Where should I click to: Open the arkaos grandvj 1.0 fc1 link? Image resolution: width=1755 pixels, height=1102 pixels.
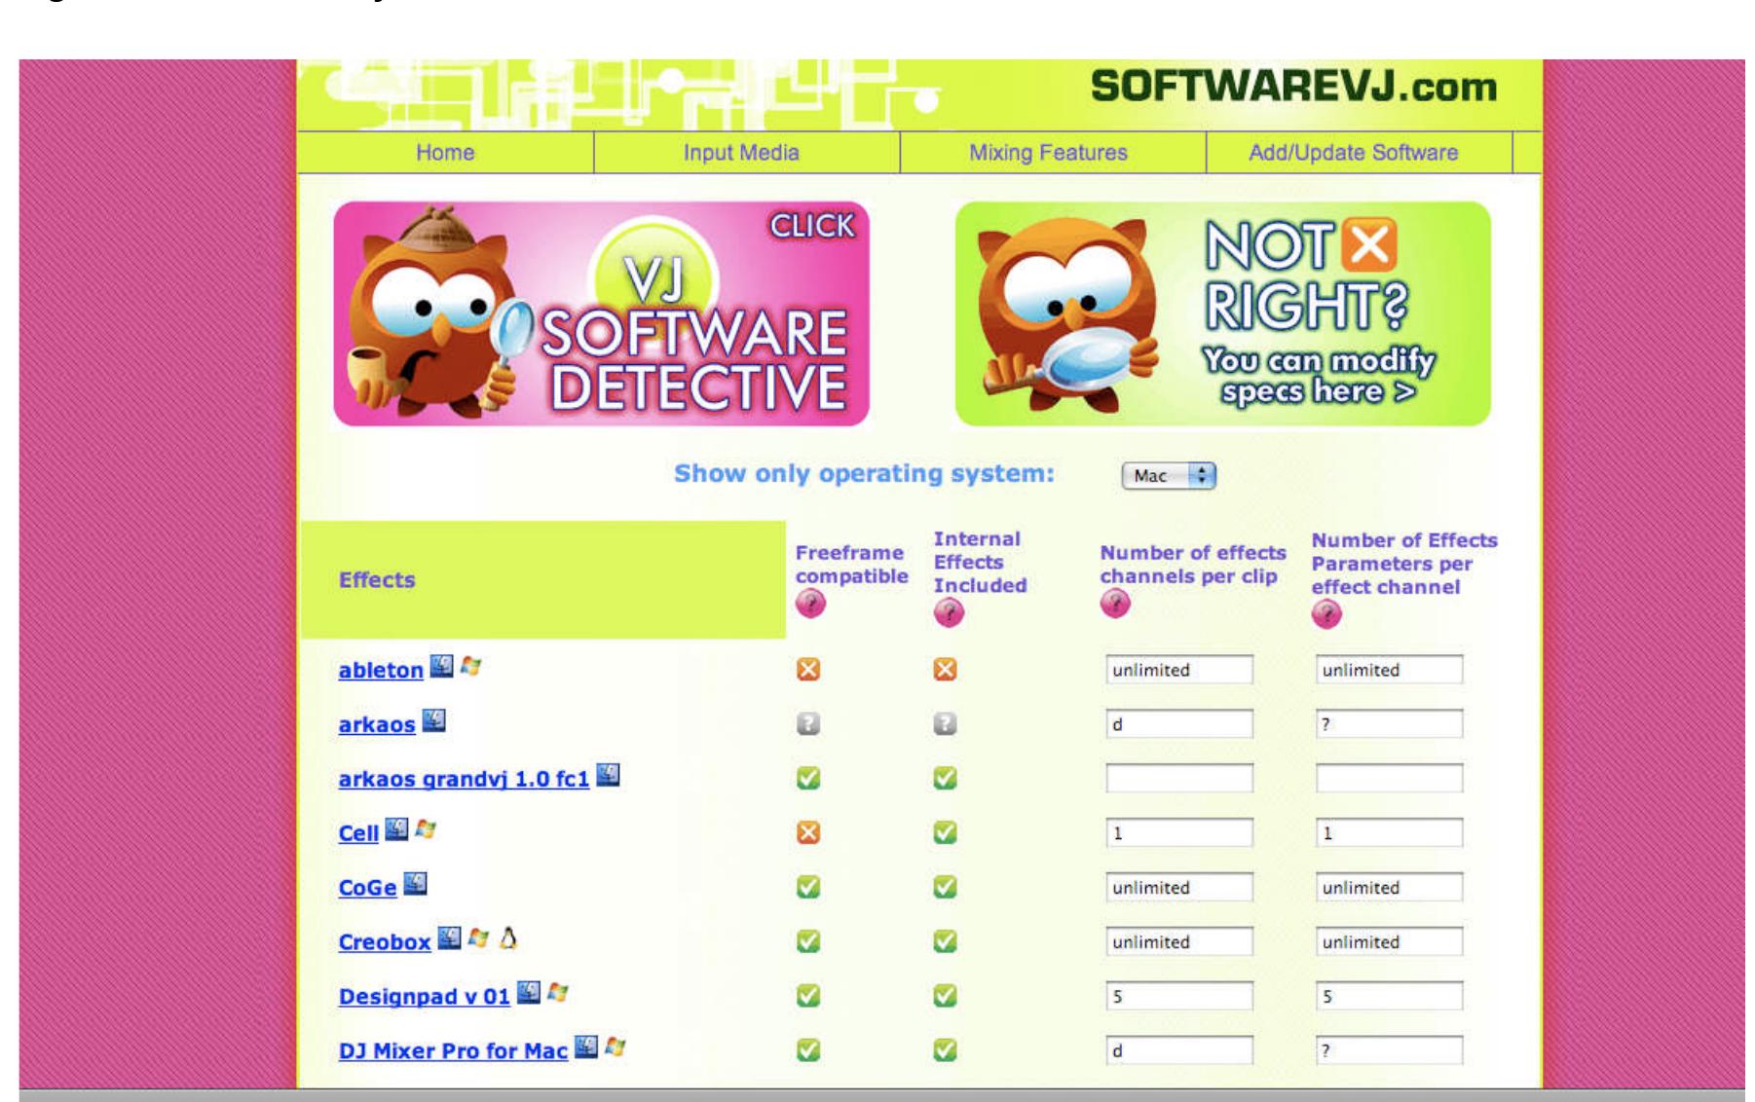[x=464, y=779]
